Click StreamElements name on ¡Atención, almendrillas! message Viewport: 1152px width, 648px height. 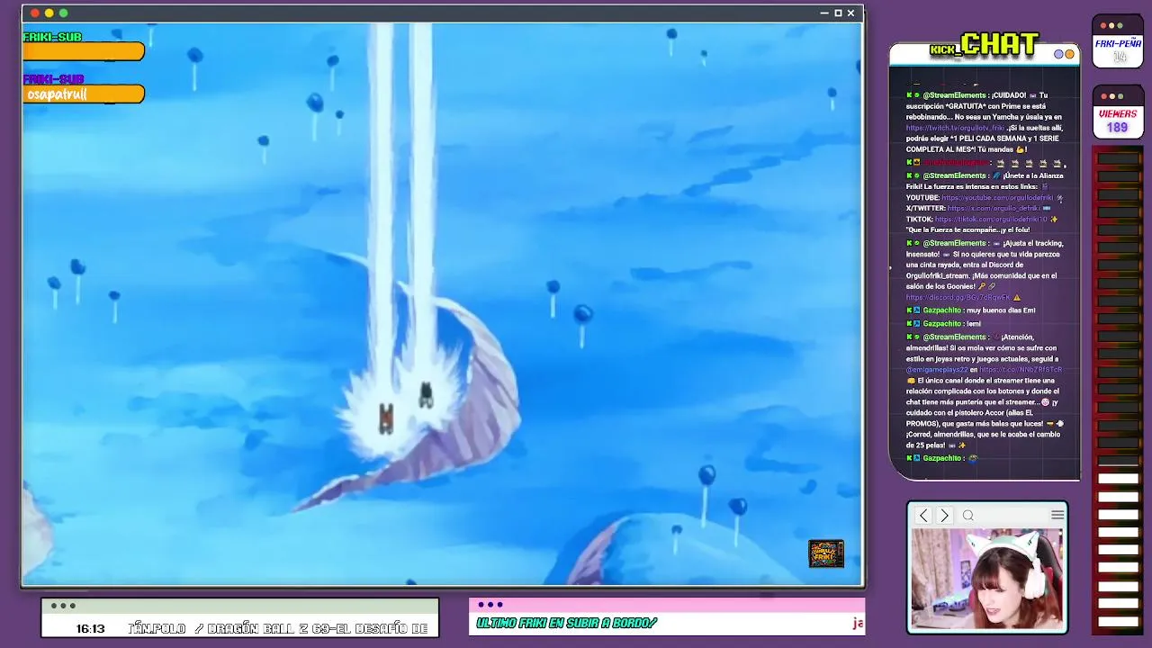coord(955,337)
